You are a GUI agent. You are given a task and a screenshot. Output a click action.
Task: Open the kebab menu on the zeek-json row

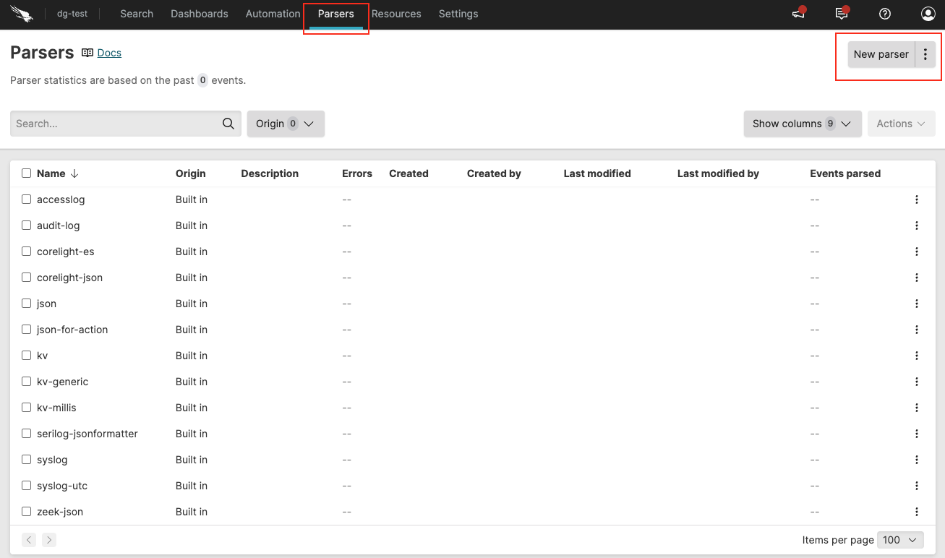tap(917, 511)
